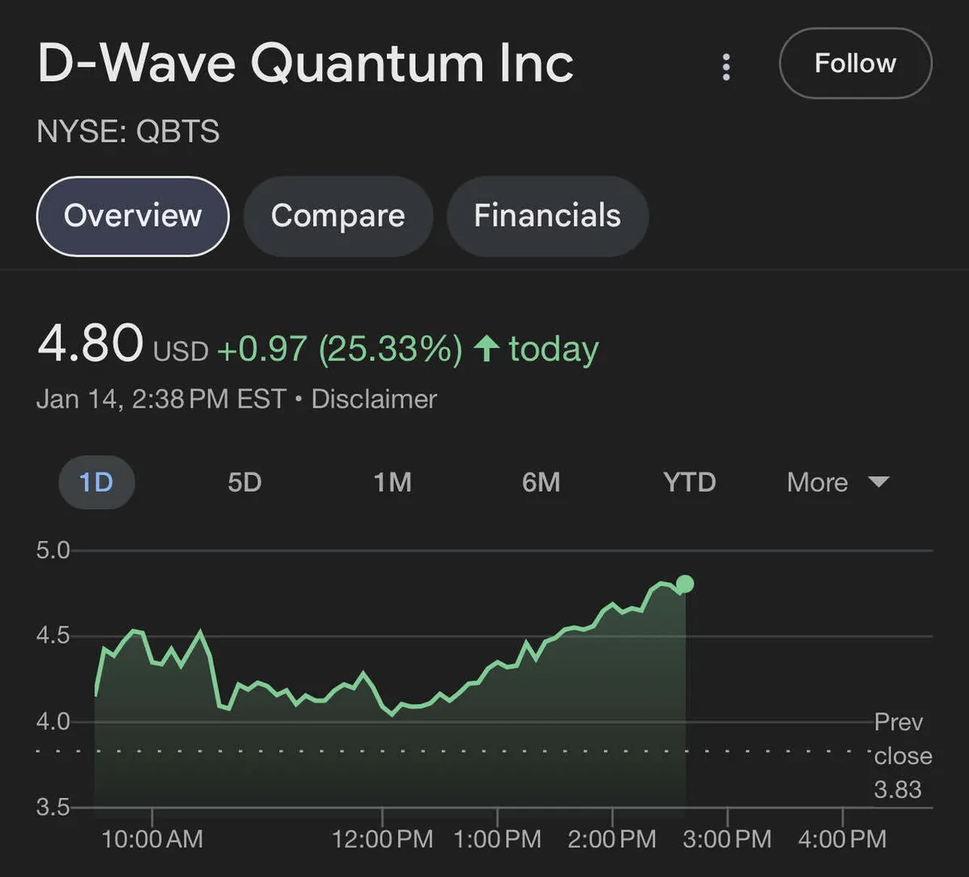Open the three-dot more options menu
The height and width of the screenshot is (877, 969).
click(x=726, y=67)
